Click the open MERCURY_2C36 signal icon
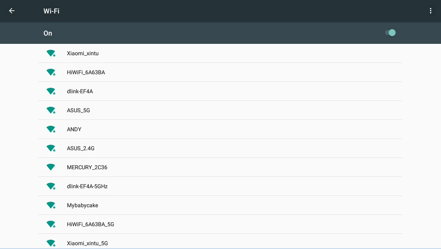 coord(51,167)
